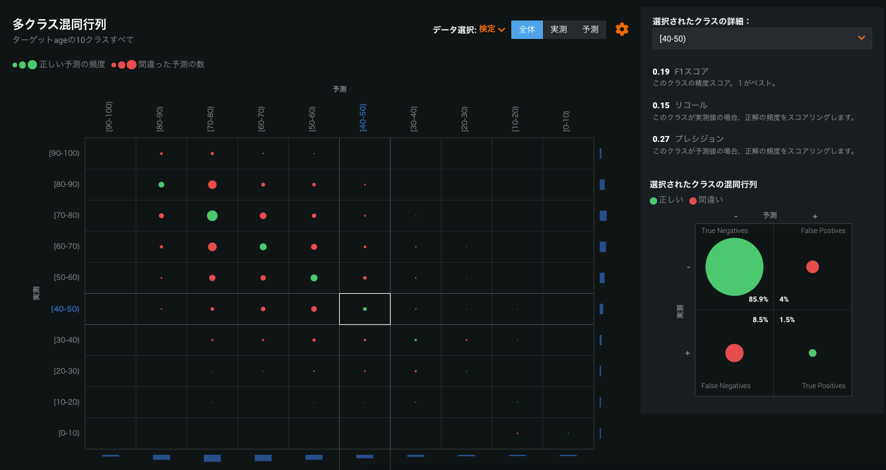This screenshot has width=886, height=470.
Task: Click red dot at actual [80-90], predicted [70-80]
Action: [x=212, y=185]
